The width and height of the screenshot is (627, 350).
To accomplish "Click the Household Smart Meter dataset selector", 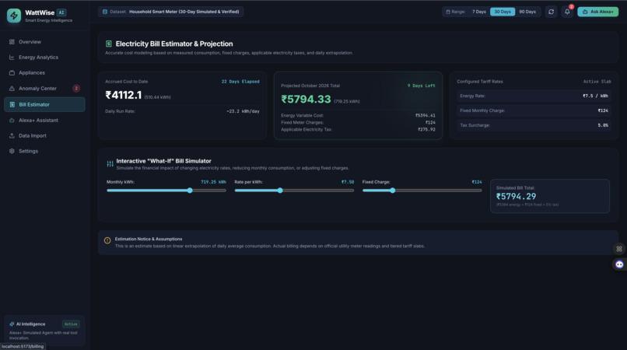I will pyautogui.click(x=170, y=12).
